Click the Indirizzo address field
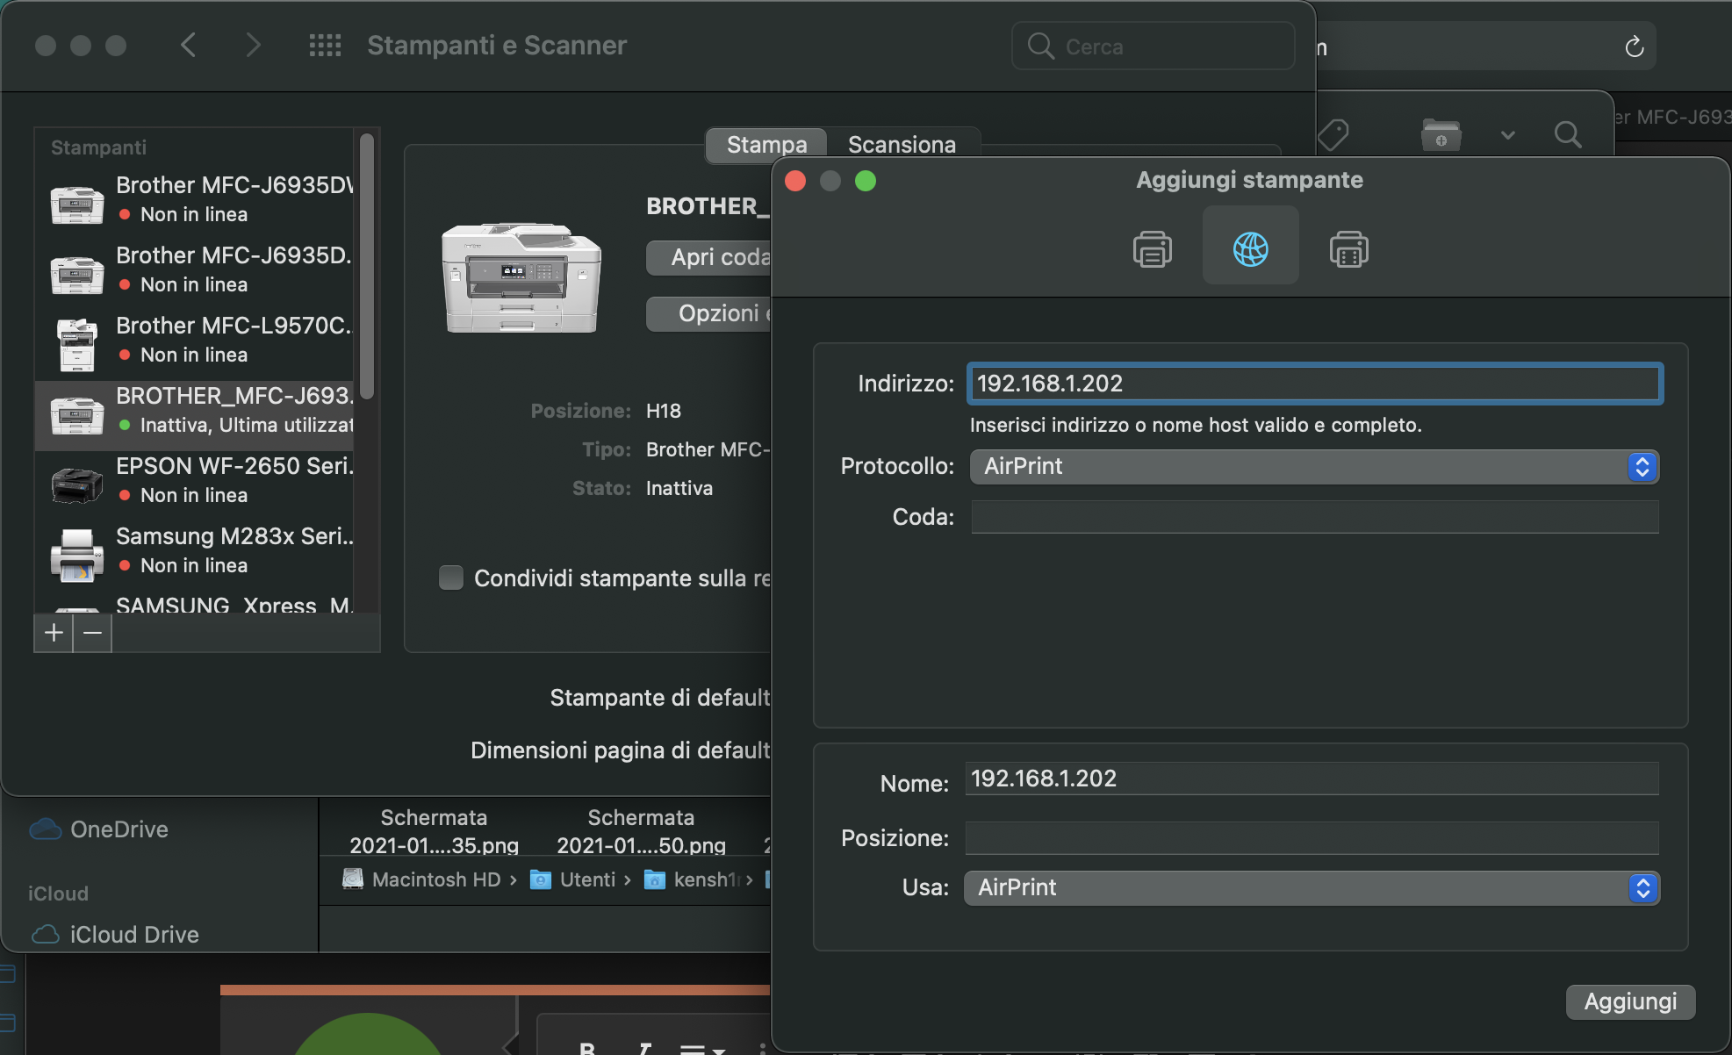This screenshot has height=1055, width=1732. click(1314, 384)
